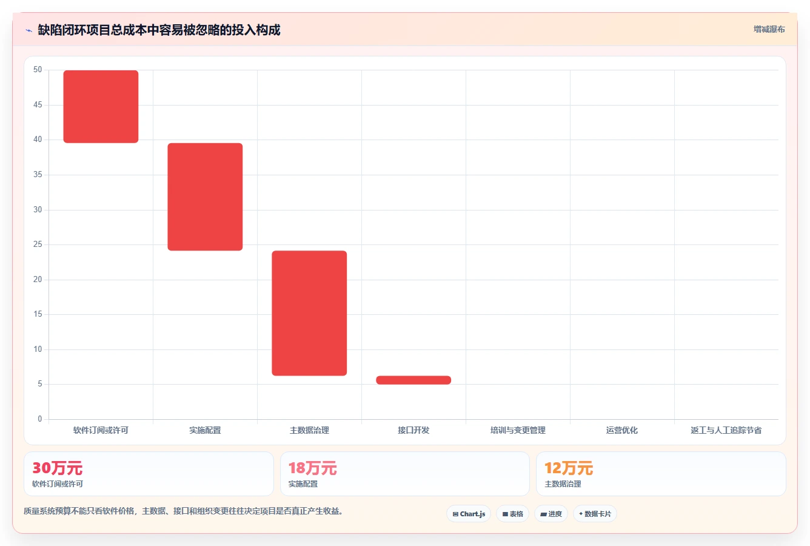Click the footer note about 质量系统预算
The height and width of the screenshot is (546, 810).
[x=184, y=511]
